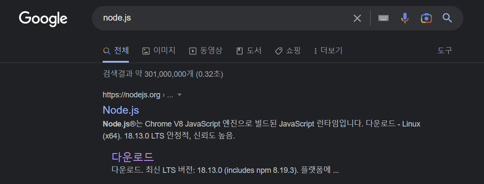Click the Google logo
The image size is (484, 184).
point(43,18)
